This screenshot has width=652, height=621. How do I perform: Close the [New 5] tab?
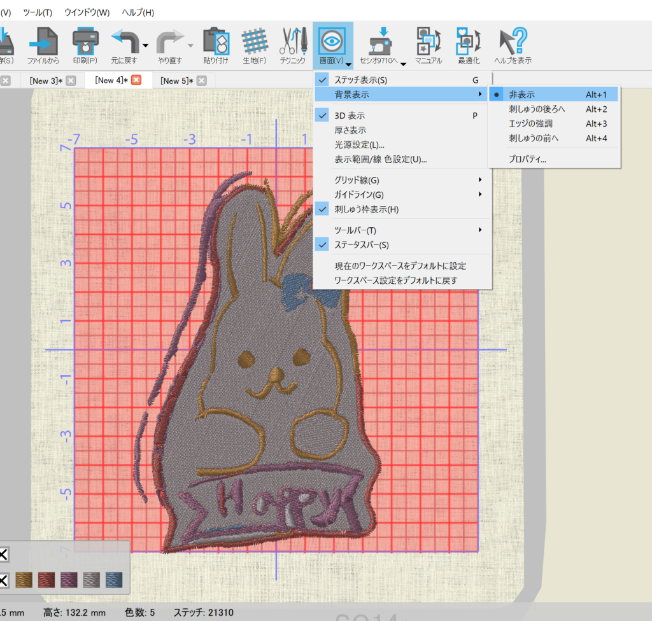pos(201,81)
